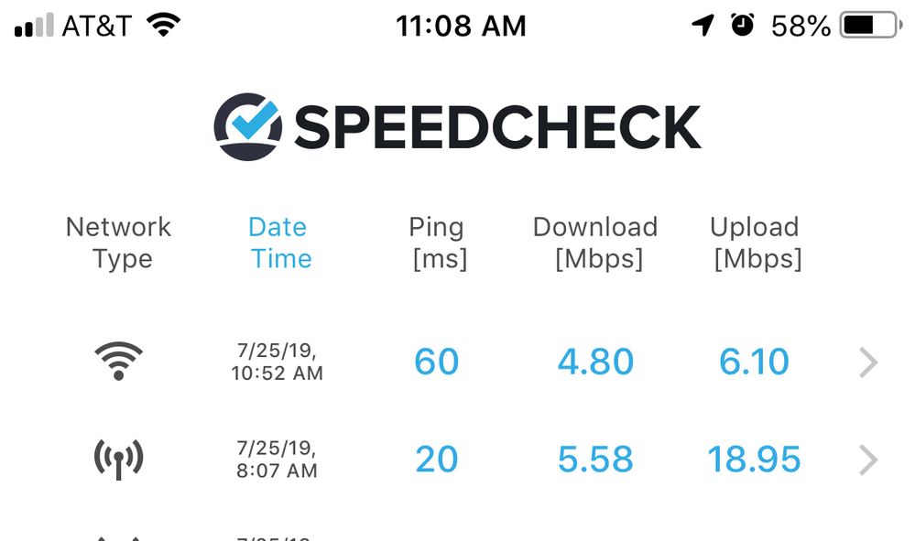The width and height of the screenshot is (915, 541).
Task: Sort results by Date Time column
Action: click(x=279, y=243)
